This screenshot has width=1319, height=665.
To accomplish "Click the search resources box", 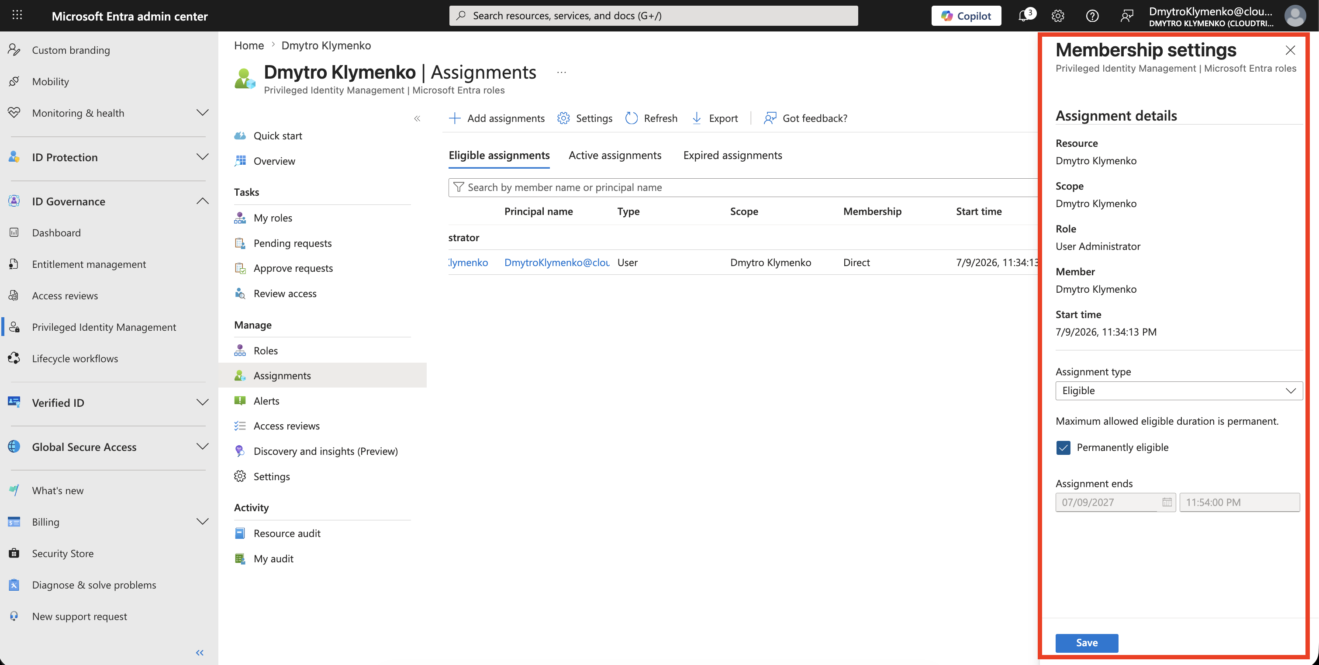I will click(x=653, y=16).
